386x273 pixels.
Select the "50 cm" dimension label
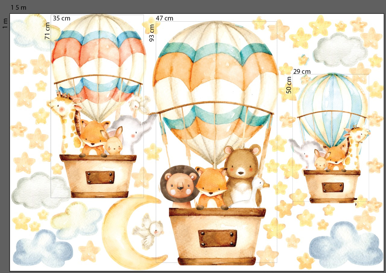(289, 85)
